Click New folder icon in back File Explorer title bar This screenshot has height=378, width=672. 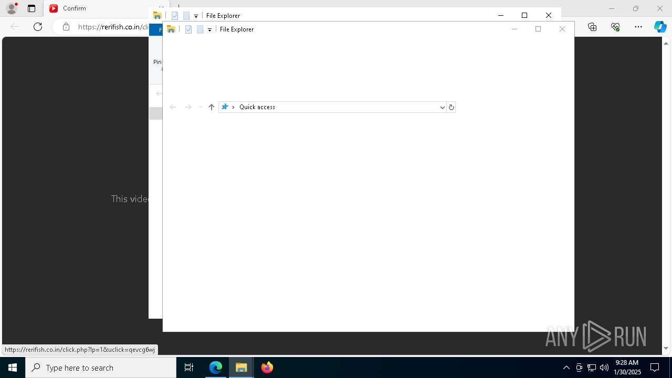186,16
